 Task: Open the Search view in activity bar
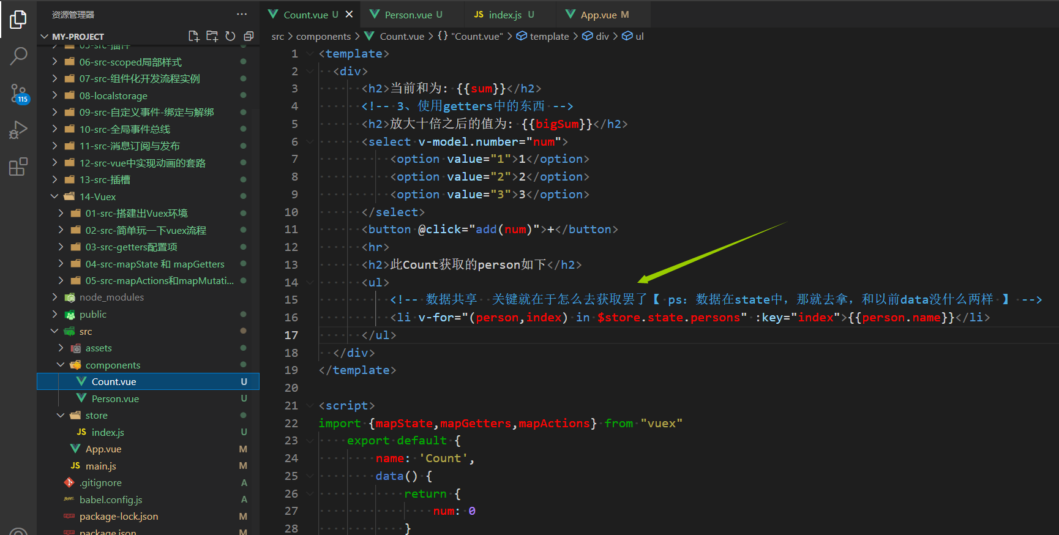[x=18, y=56]
